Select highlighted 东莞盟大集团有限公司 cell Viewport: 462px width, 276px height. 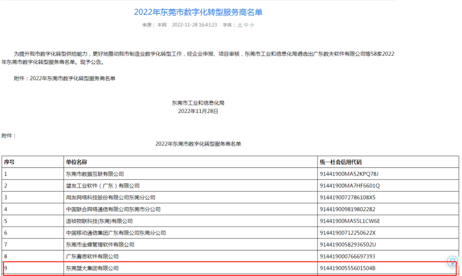tap(92, 268)
